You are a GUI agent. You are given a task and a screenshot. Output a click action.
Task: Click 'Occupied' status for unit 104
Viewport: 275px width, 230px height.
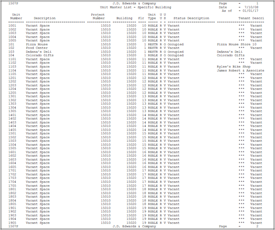click(x=175, y=55)
